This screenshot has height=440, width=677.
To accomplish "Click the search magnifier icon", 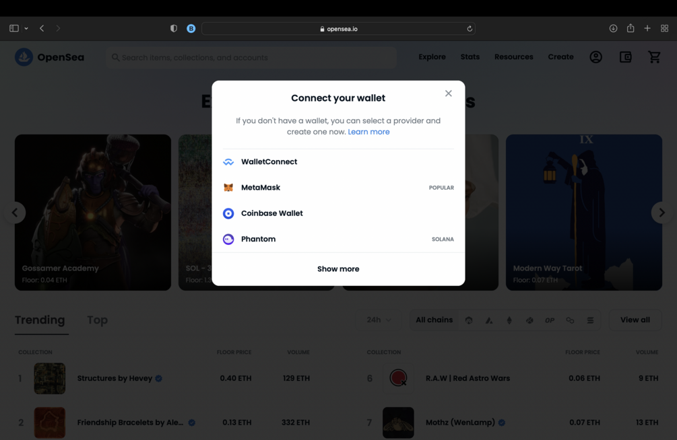I will 115,57.
